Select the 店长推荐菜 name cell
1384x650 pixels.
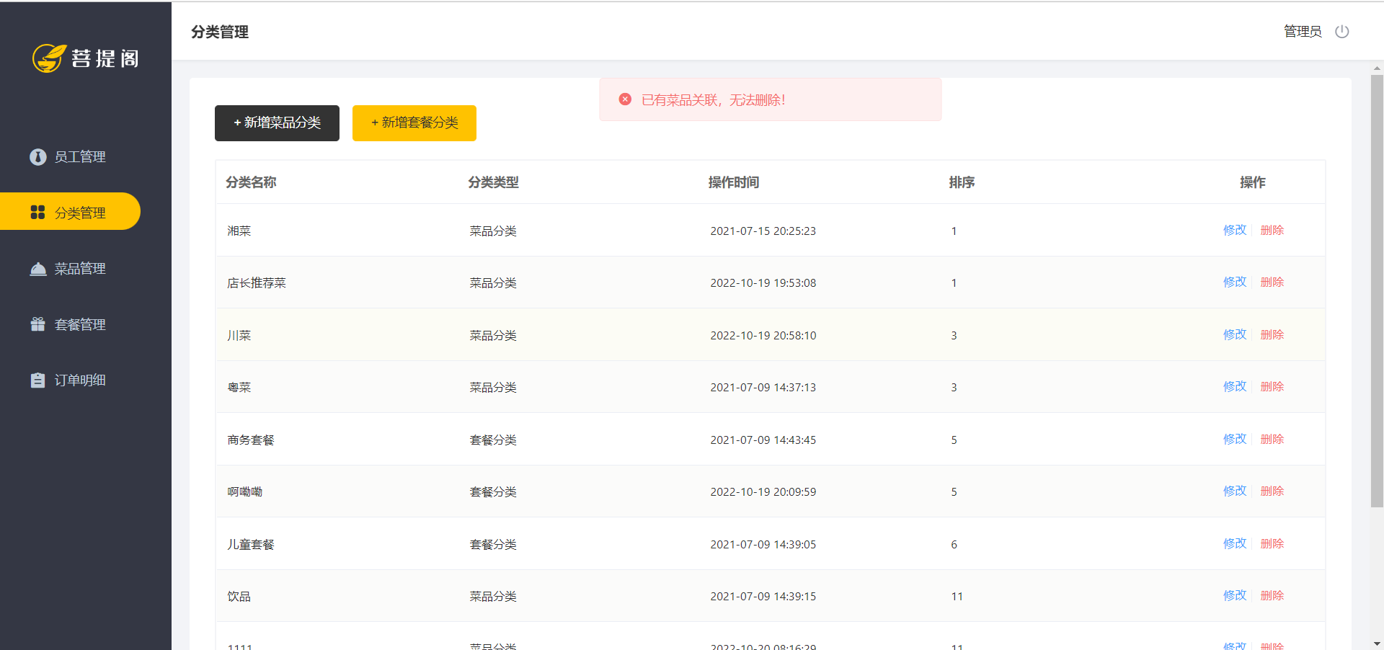(x=257, y=283)
